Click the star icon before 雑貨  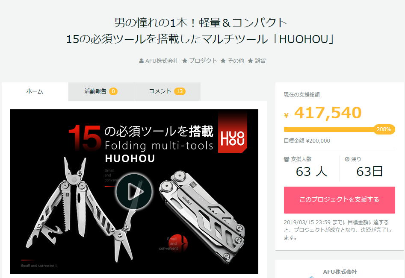[x=250, y=61]
